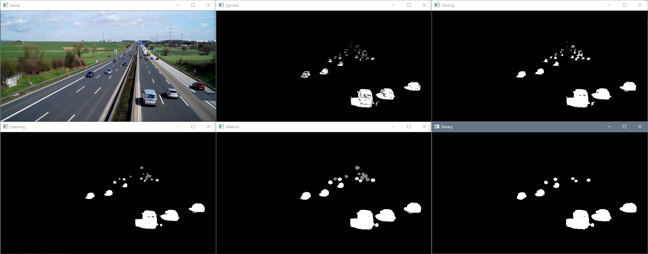Open the opening window's system icon
648x254 pixels.
click(x=5, y=126)
